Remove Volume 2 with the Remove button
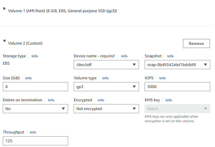This screenshot has height=147, width=215. tap(196, 43)
